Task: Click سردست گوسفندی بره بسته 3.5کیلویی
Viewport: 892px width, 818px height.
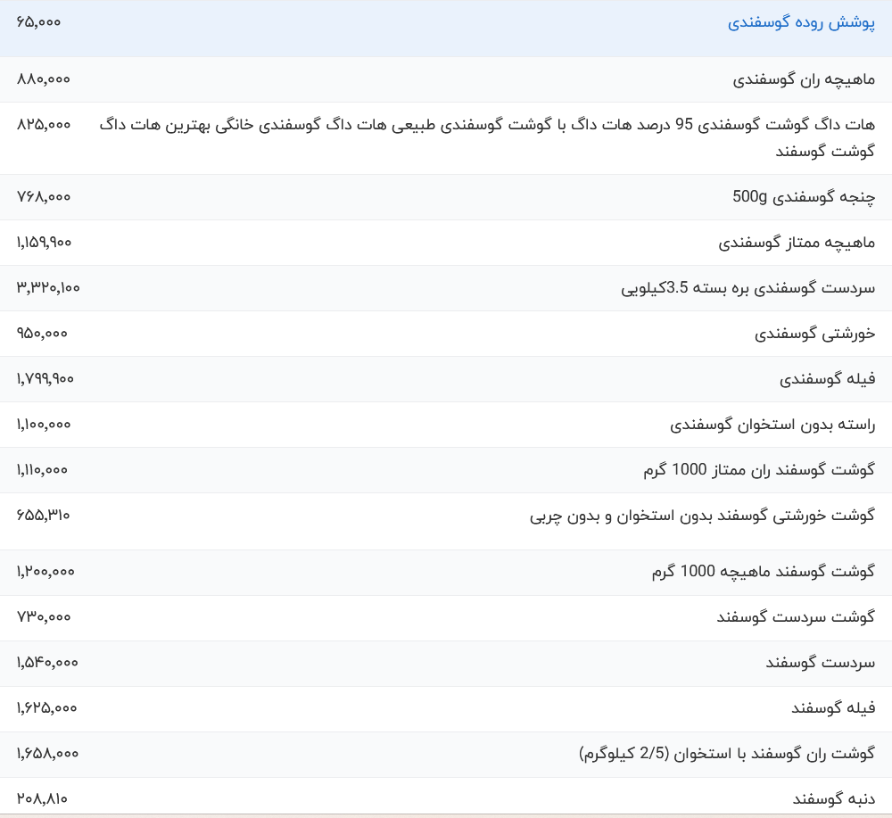Action: point(747,288)
